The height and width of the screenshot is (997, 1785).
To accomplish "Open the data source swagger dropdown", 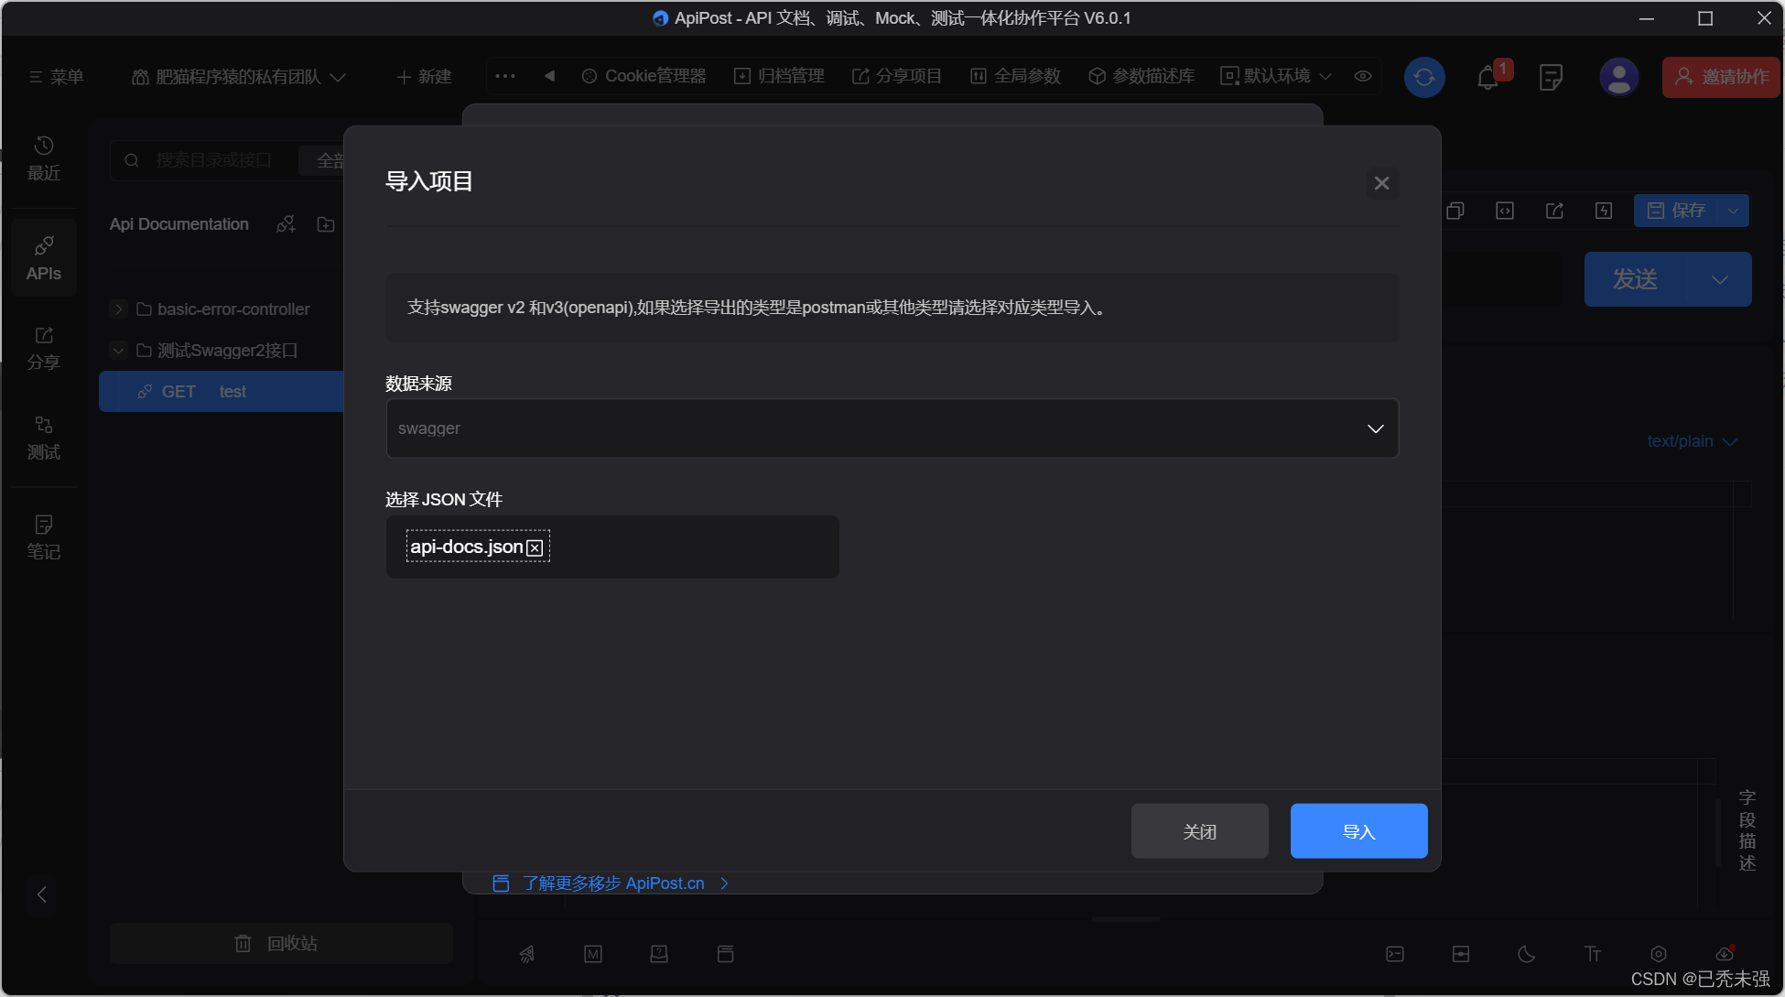I will [x=892, y=428].
